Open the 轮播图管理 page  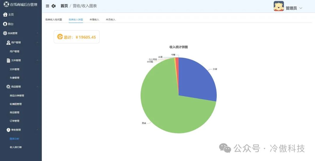pos(16,104)
